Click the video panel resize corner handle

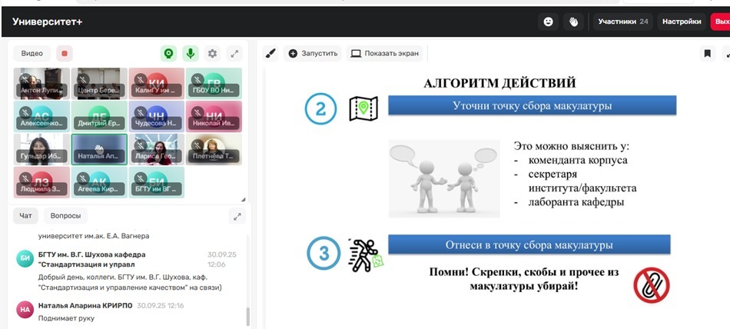244,199
